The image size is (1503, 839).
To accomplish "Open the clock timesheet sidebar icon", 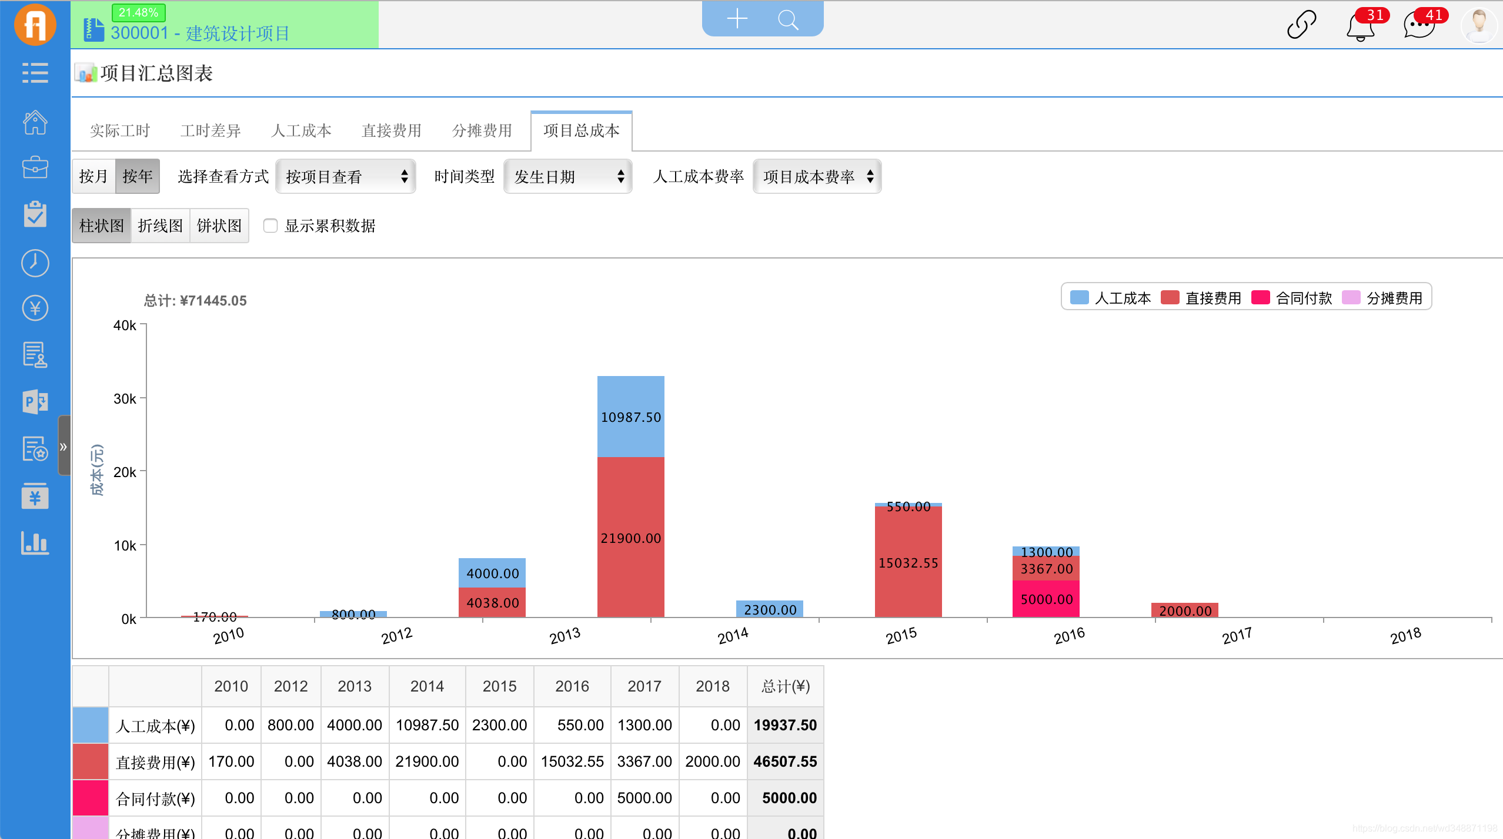I will (x=35, y=263).
